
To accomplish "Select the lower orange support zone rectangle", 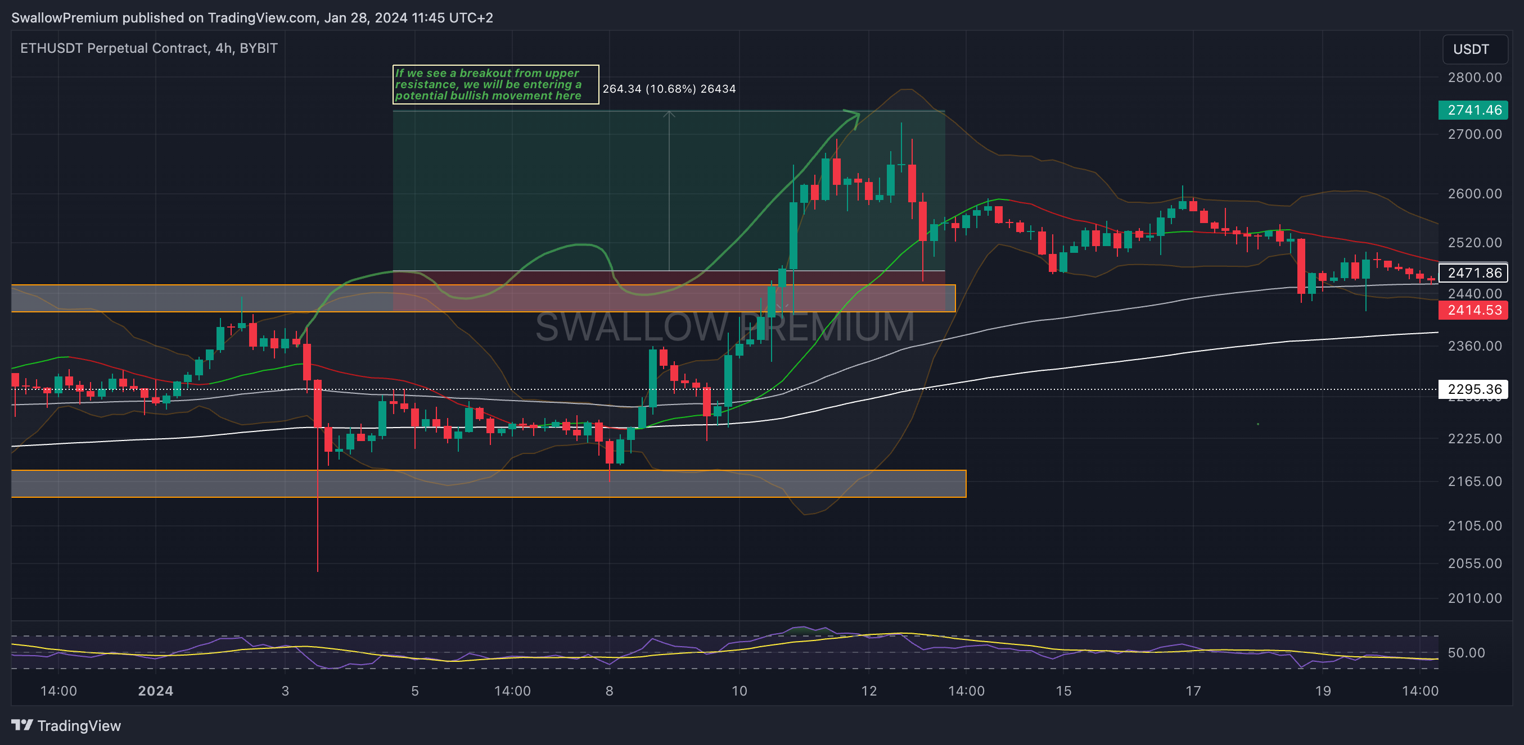I will coord(489,484).
